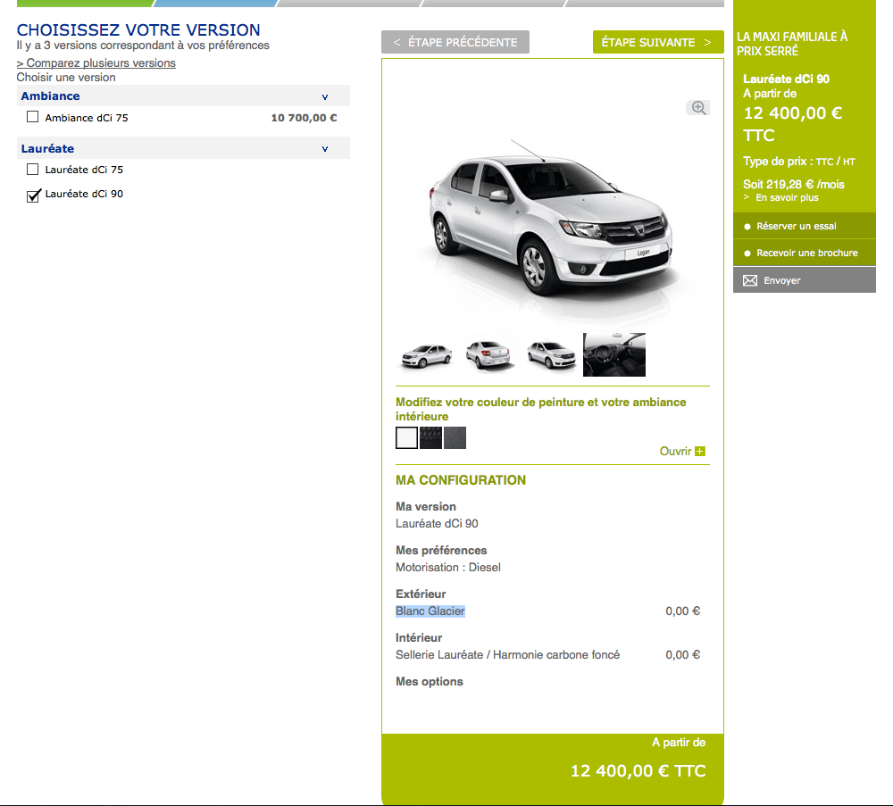Show the interior dashboard thumbnail
Screen dimensions: 893x806
click(x=614, y=354)
